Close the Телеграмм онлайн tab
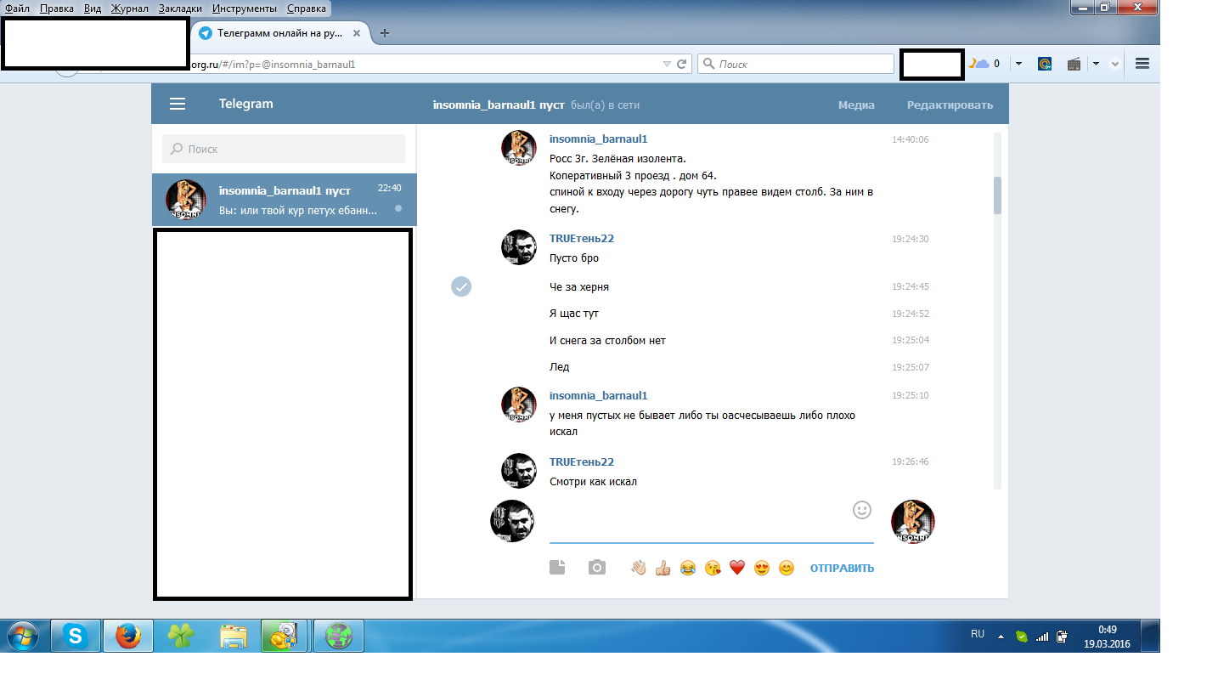Image resolution: width=1218 pixels, height=685 pixels. (x=358, y=33)
